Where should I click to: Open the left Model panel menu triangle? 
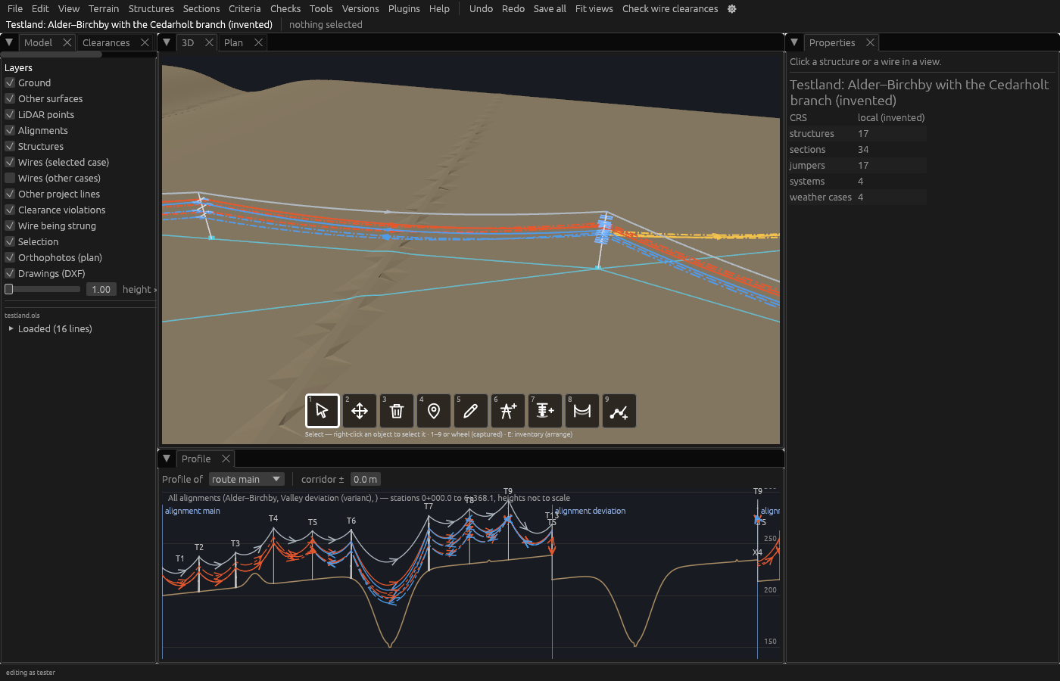pyautogui.click(x=9, y=42)
